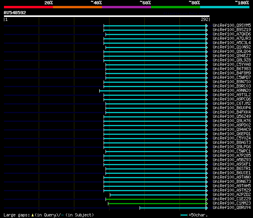Click the cyan ~100% identity color band
The height and width of the screenshot is (218, 253).
[x=225, y=7]
